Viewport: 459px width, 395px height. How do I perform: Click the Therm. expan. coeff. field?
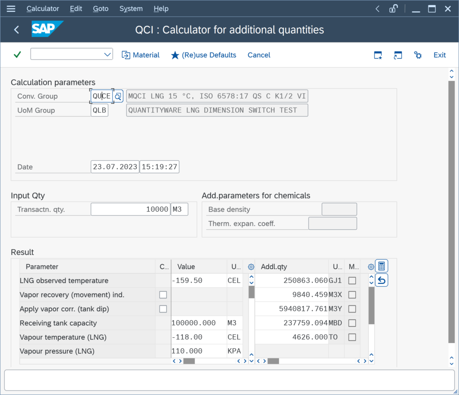pyautogui.click(x=333, y=223)
